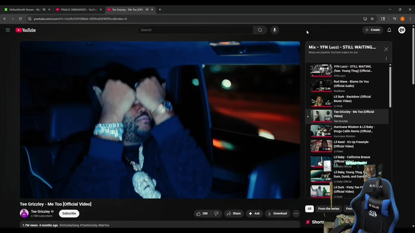Unmute the MrBackPackN Stream tab
Image resolution: width=415 pixels, height=233 pixels.
tap(44, 9)
